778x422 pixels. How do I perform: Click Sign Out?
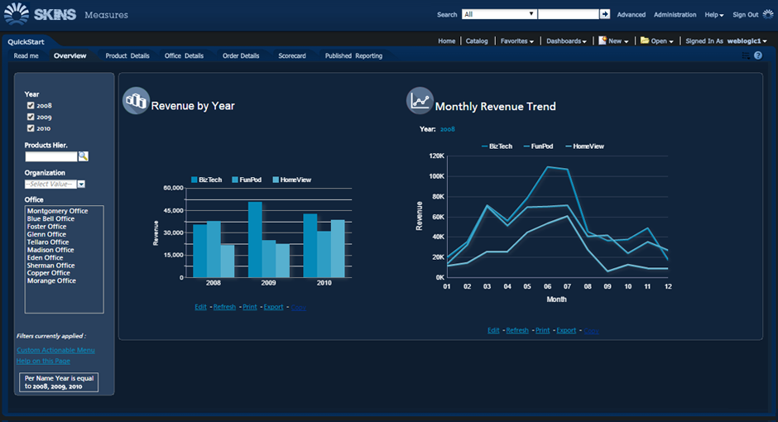click(746, 15)
